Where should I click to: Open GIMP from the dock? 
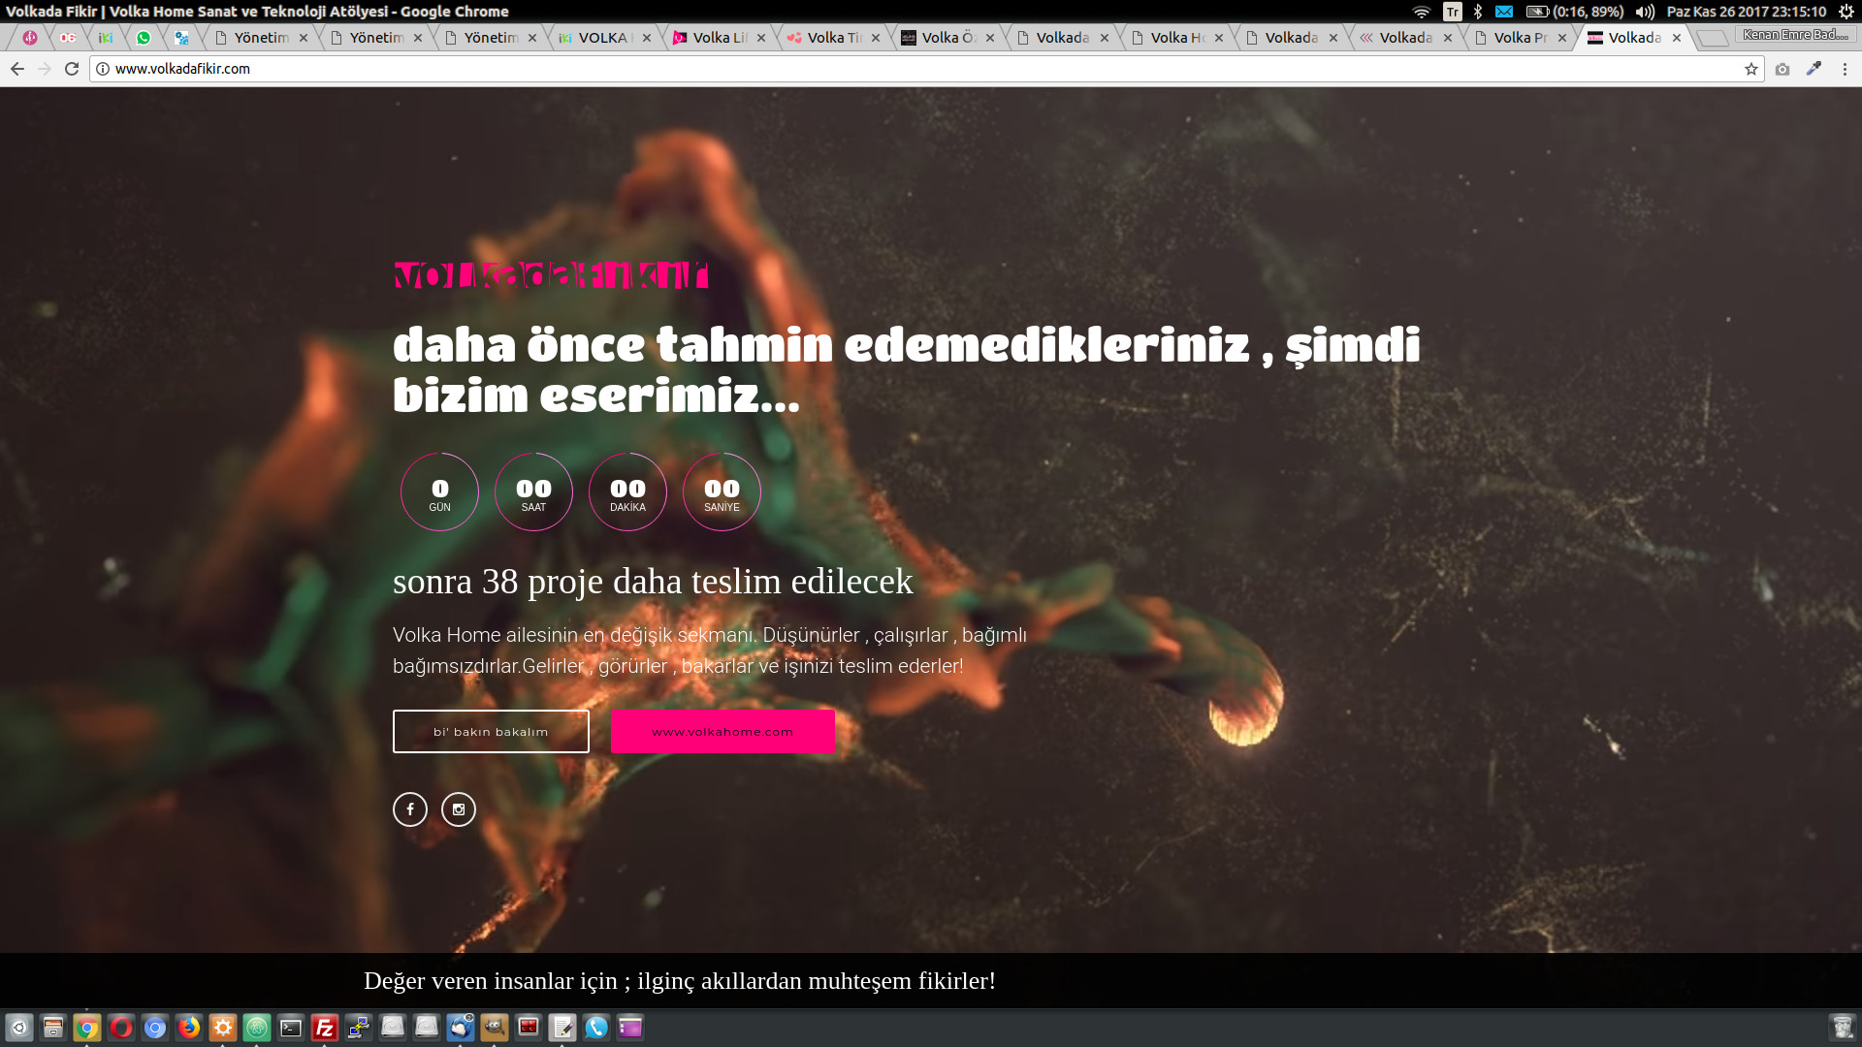(495, 1028)
